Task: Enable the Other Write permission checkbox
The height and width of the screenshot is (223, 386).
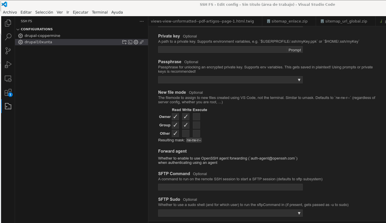Action: coord(186,134)
